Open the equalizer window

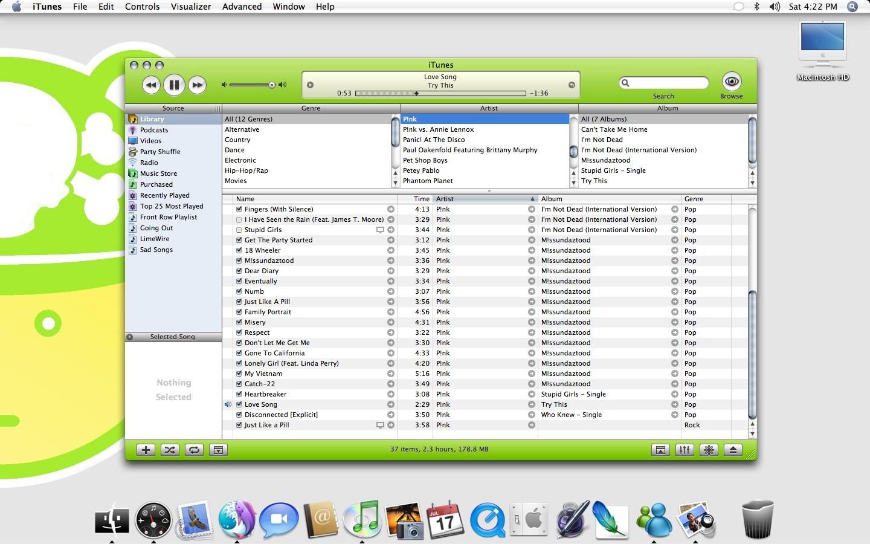pos(685,450)
